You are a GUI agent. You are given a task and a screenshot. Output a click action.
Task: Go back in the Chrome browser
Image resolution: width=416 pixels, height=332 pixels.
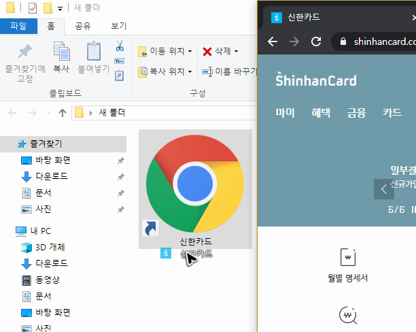[x=273, y=41]
